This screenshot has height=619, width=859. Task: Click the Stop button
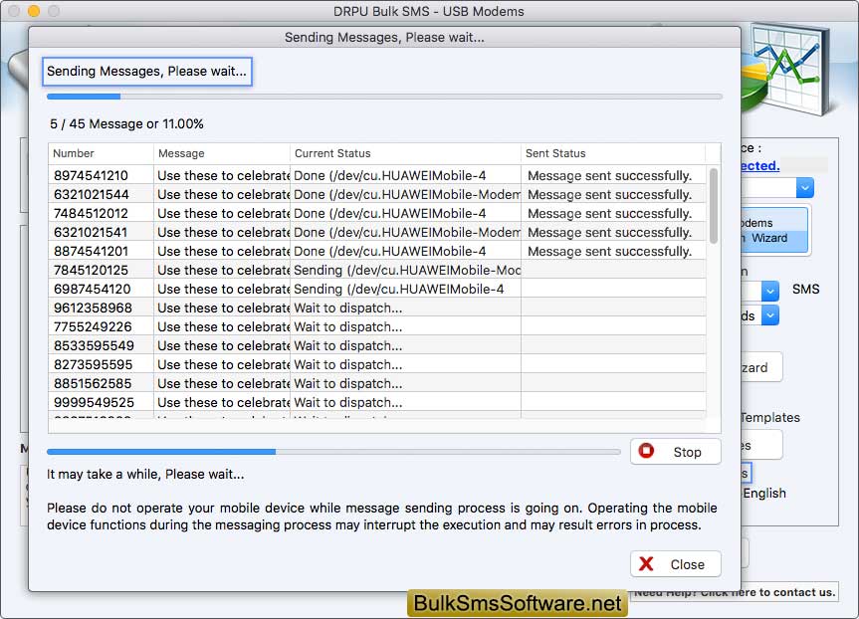coord(675,452)
